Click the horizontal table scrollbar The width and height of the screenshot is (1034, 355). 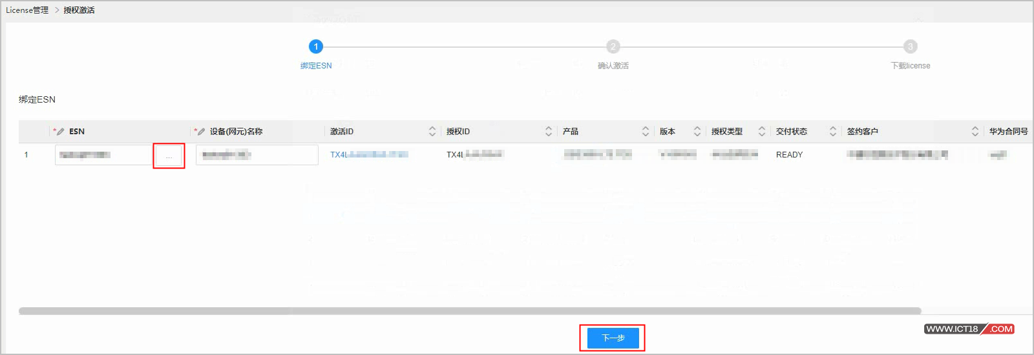470,311
